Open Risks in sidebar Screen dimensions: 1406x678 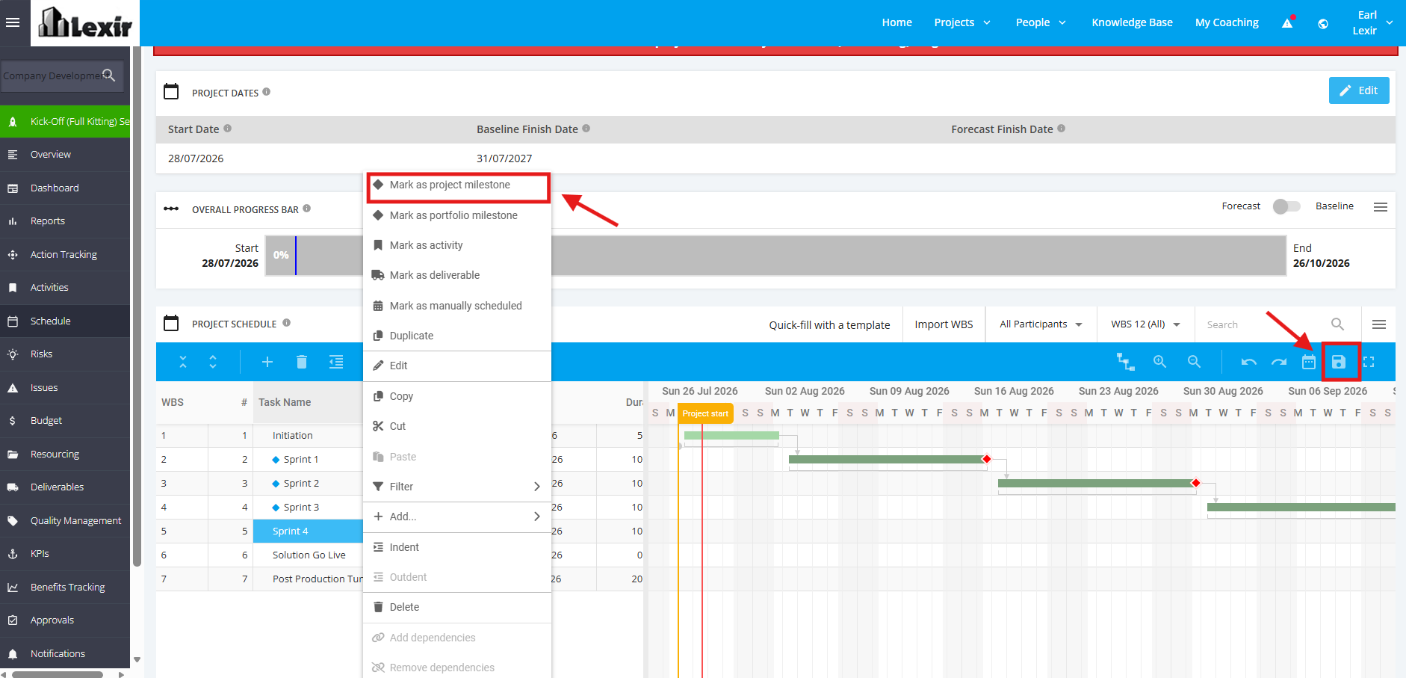pyautogui.click(x=65, y=354)
